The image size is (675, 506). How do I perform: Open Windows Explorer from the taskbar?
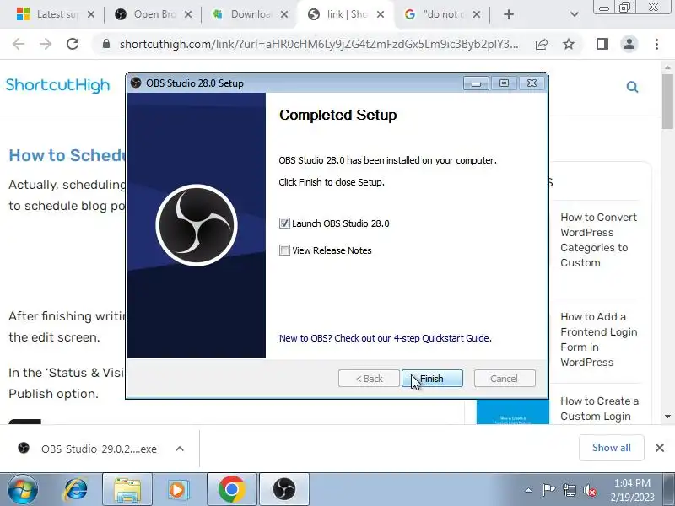point(127,490)
